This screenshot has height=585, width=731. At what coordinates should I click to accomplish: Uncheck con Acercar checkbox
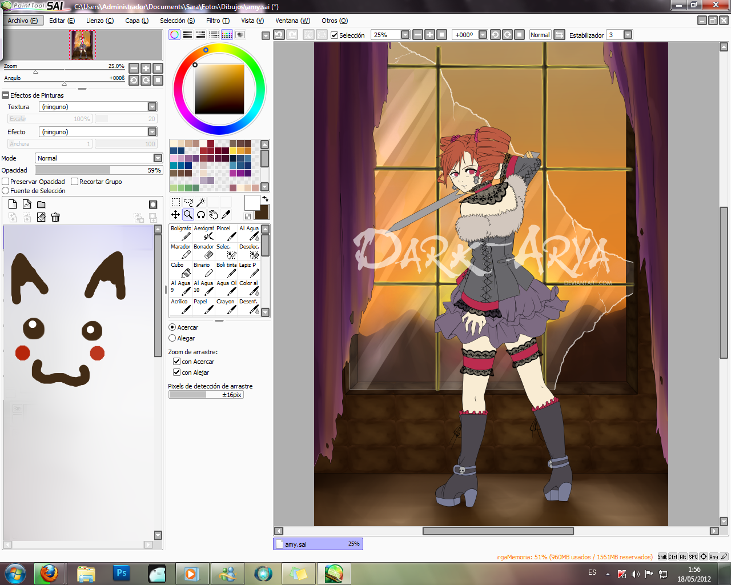[177, 362]
